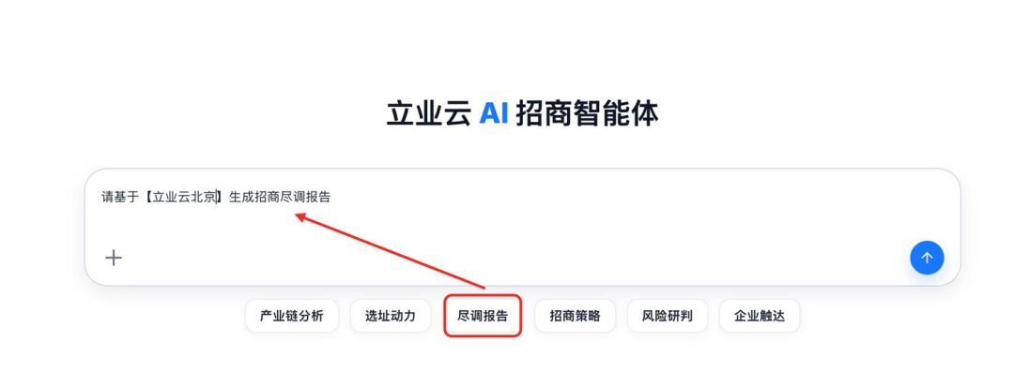Click the 招商智能体 words in the title

coord(587,114)
